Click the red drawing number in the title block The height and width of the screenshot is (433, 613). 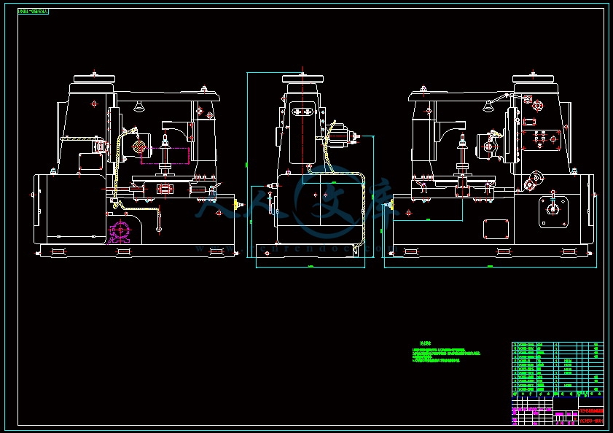590,421
